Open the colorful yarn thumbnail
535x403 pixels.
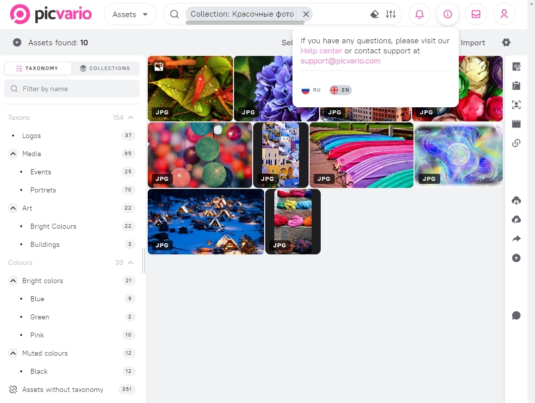pos(293,222)
